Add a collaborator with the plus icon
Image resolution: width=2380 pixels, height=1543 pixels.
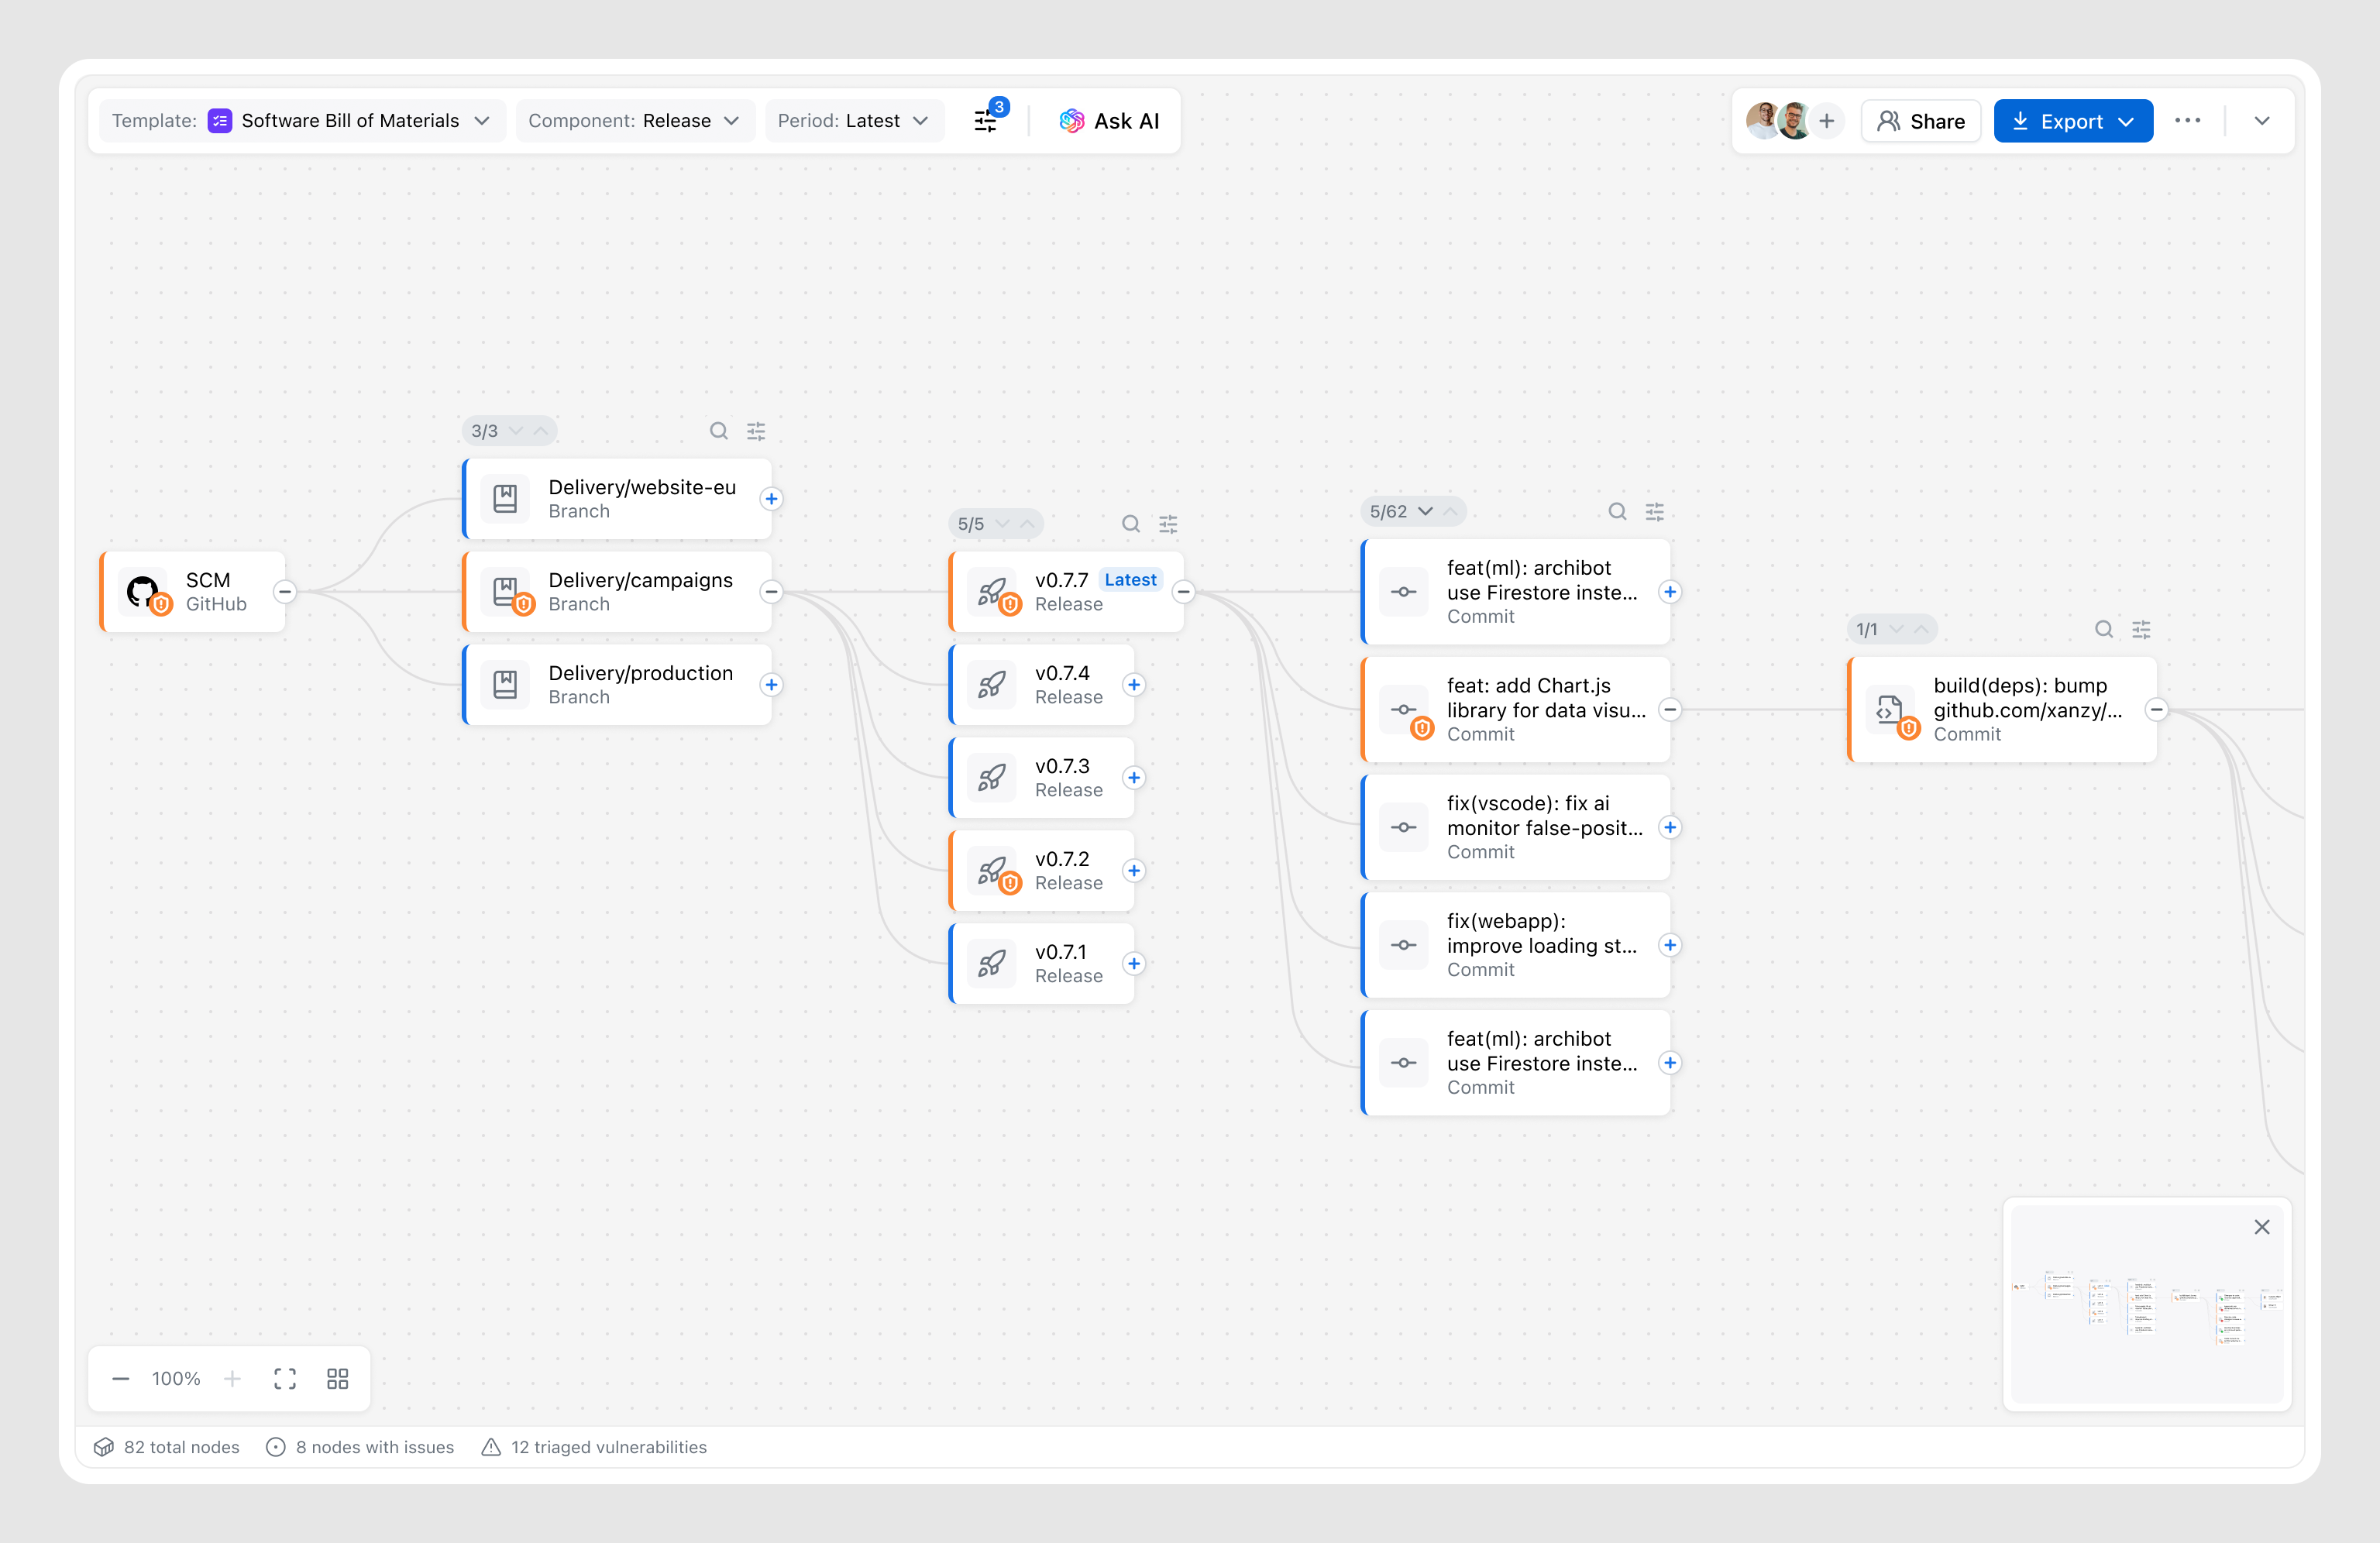(1826, 121)
